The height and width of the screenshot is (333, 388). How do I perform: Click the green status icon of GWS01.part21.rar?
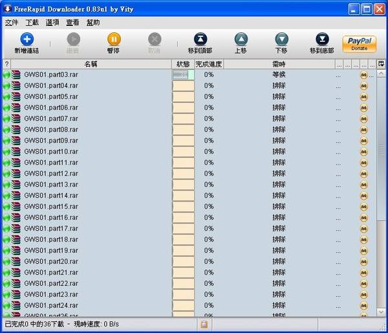[x=6, y=273]
